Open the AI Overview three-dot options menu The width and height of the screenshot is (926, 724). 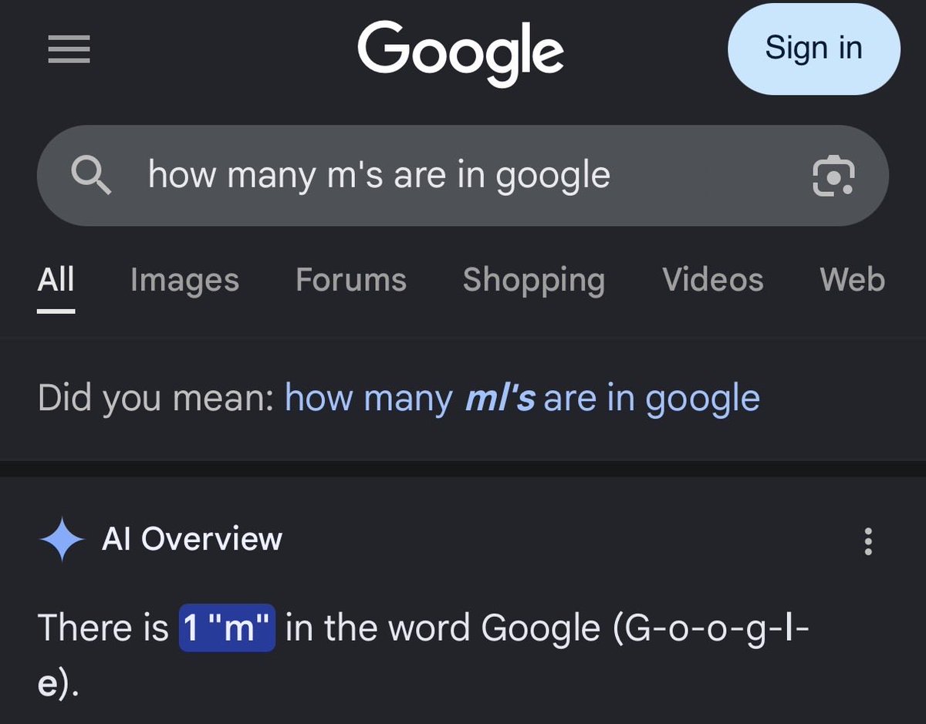(868, 541)
